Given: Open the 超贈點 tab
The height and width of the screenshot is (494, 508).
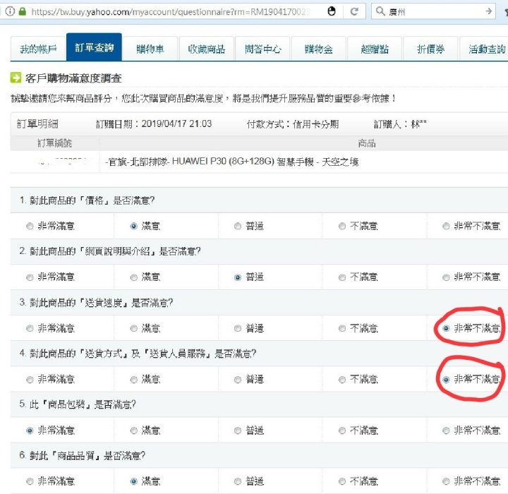Looking at the screenshot, I should coord(375,49).
